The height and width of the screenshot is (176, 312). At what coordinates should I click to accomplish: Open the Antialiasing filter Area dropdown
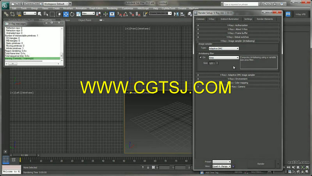[x=223, y=57]
